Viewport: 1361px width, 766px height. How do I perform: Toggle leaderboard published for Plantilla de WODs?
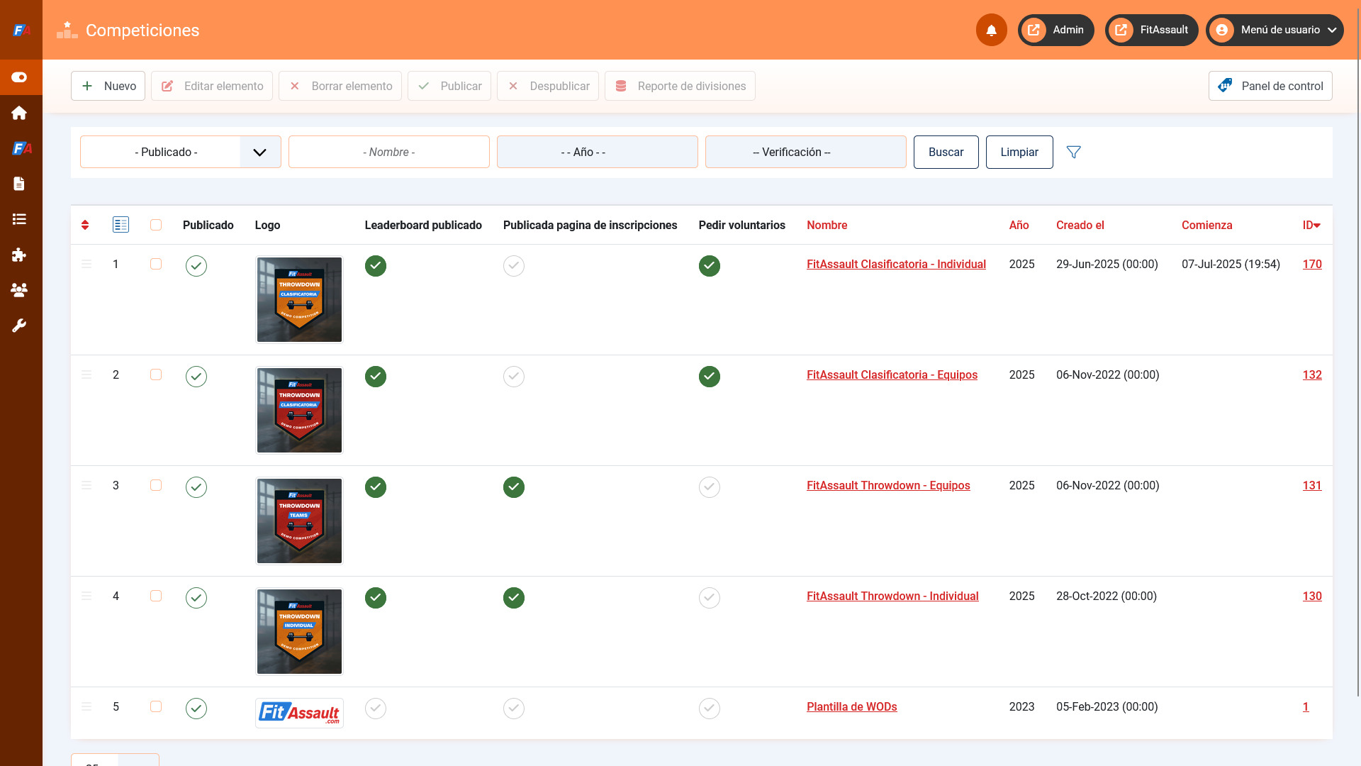click(x=376, y=709)
